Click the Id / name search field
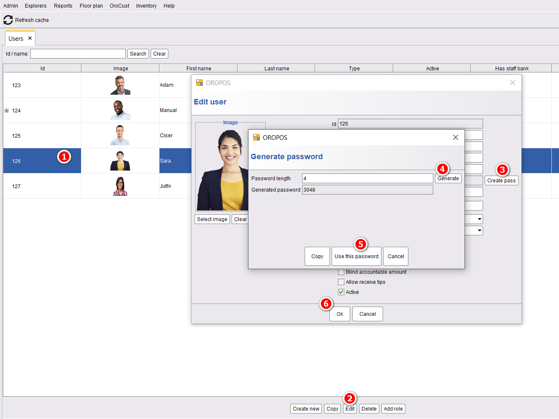559x419 pixels. coord(78,54)
